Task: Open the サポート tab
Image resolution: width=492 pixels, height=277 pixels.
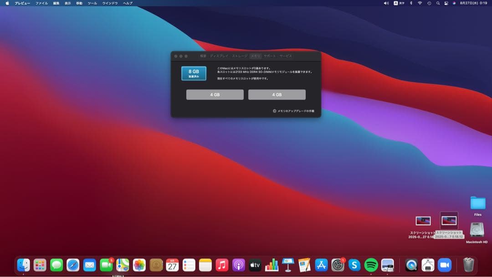Action: point(270,56)
